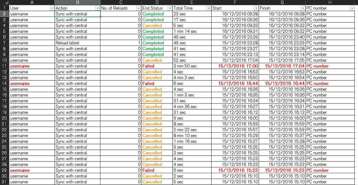Click the '2 sec' total time cell
Viewport: 358px width, 185px height.
pos(192,176)
